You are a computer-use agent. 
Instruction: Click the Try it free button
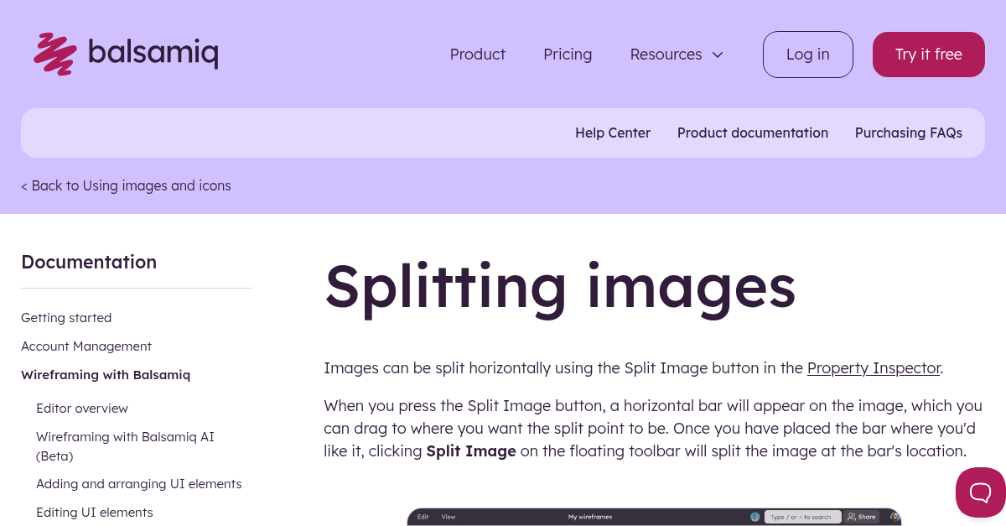point(928,54)
